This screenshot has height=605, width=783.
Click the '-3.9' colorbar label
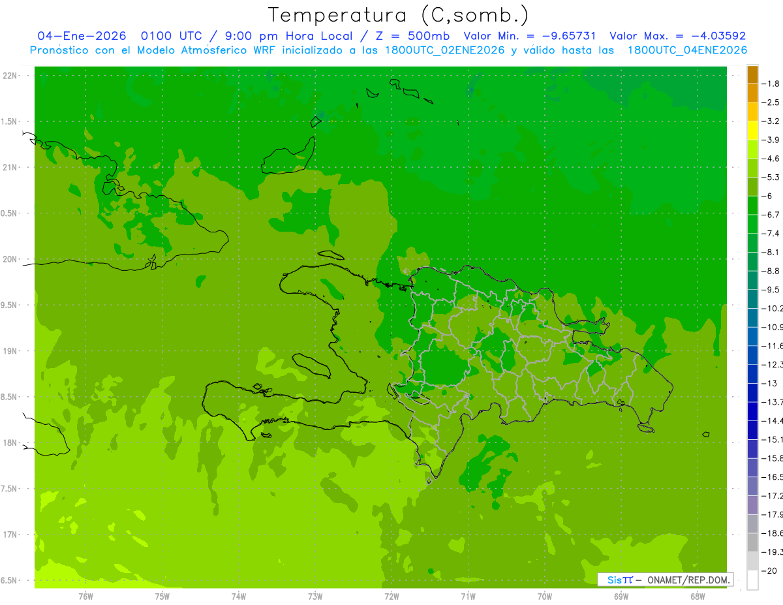[771, 140]
